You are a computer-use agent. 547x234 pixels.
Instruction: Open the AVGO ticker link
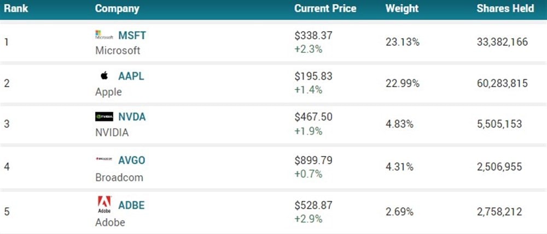pos(132,160)
